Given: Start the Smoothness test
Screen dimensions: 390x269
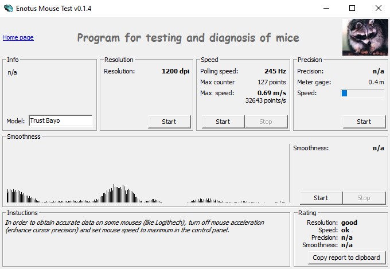Looking at the screenshot, I should (x=321, y=198).
